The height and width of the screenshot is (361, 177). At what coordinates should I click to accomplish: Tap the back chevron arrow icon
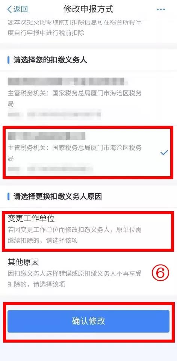[9, 9]
